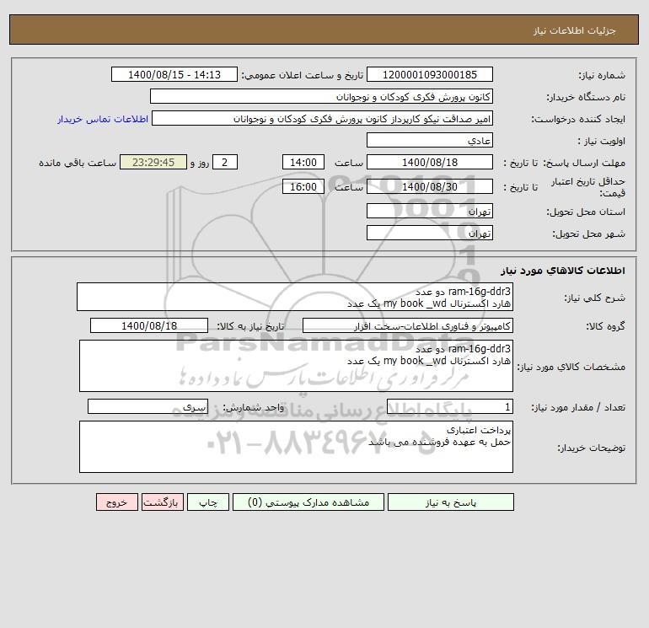Click the واحد شمارش field سری
Viewport: 649px width, 628px height.
click(147, 407)
